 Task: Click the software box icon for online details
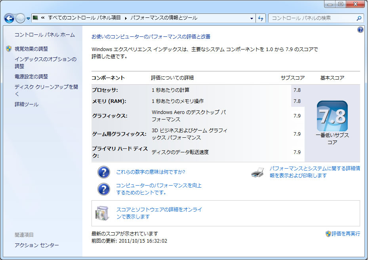pyautogui.click(x=101, y=213)
